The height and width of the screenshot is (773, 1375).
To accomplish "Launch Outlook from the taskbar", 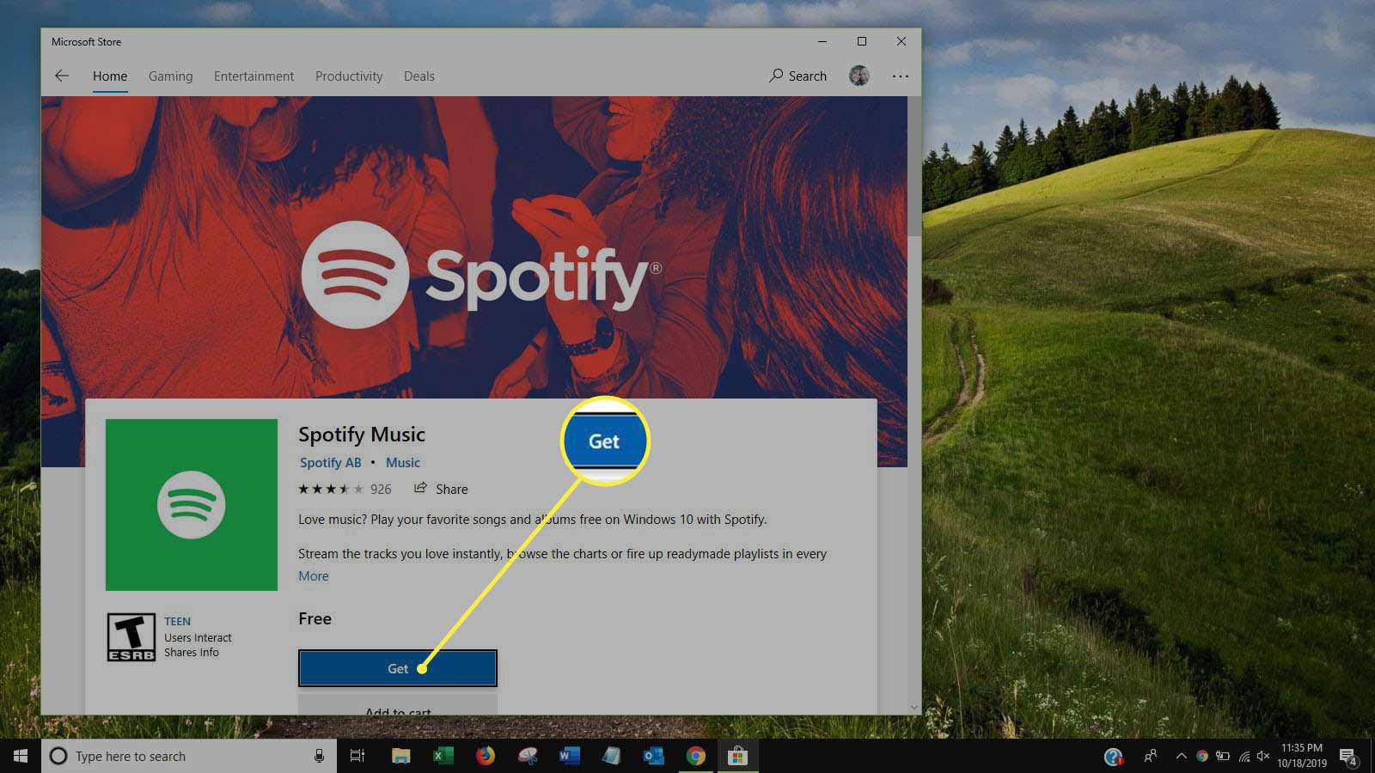I will (653, 756).
